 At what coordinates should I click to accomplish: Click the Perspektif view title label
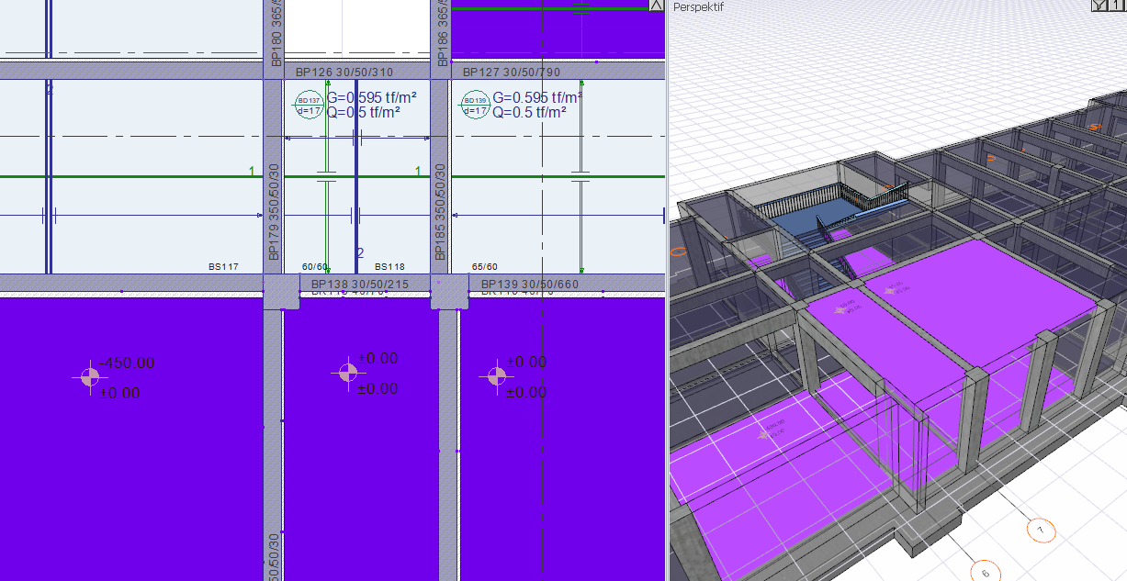[701, 6]
